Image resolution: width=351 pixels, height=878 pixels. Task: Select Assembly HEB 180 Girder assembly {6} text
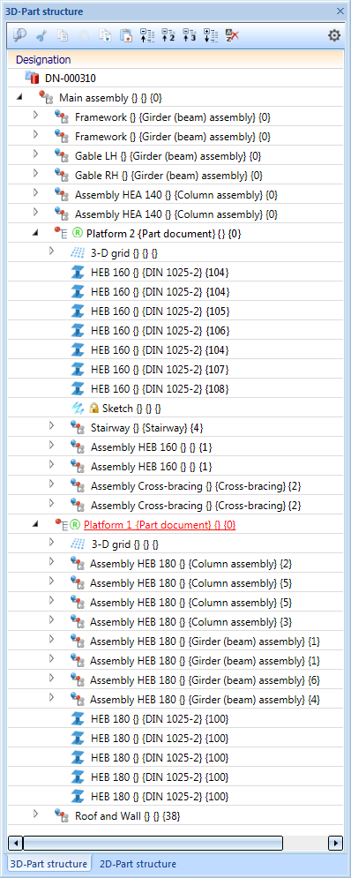[205, 679]
